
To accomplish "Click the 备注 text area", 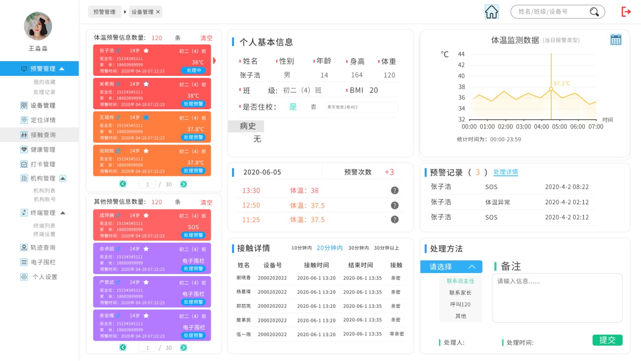I will 557,298.
